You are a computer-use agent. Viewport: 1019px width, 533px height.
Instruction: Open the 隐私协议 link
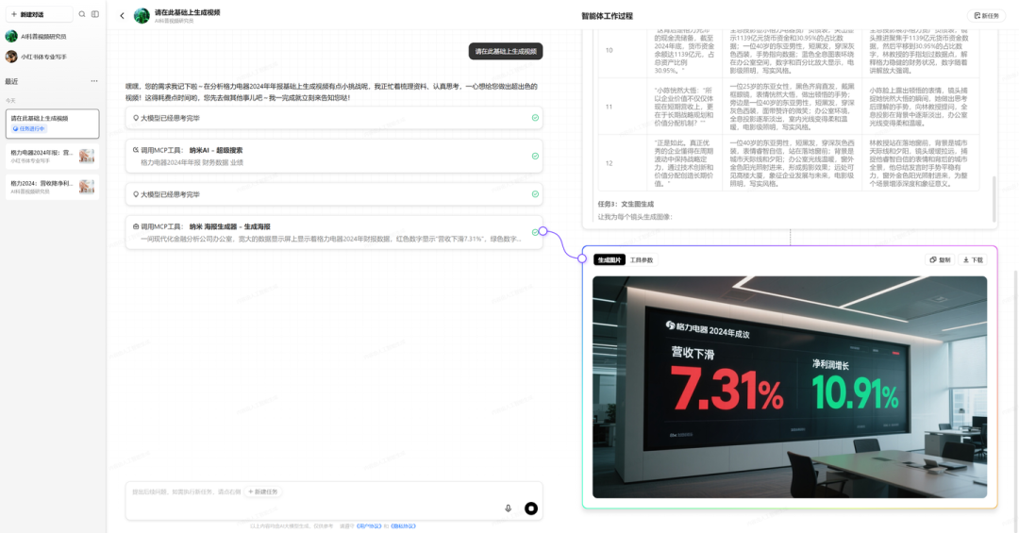point(404,525)
